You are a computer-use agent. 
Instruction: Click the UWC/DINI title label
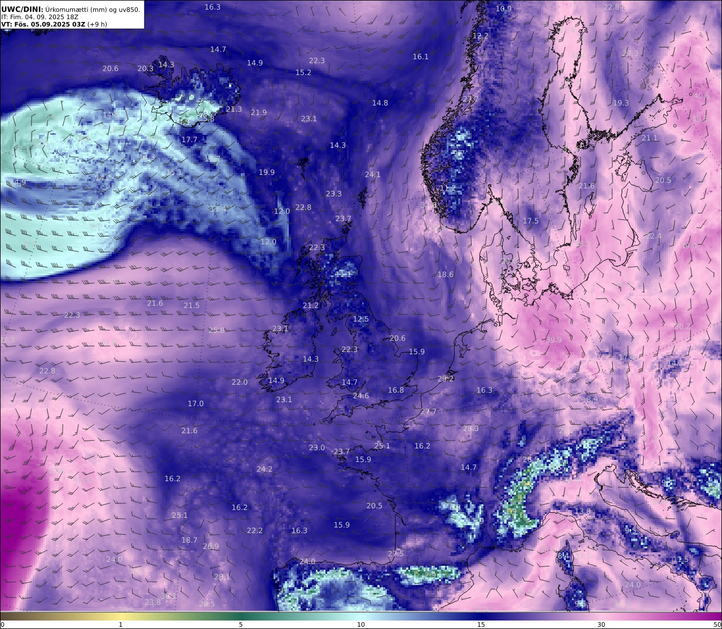click(x=22, y=9)
